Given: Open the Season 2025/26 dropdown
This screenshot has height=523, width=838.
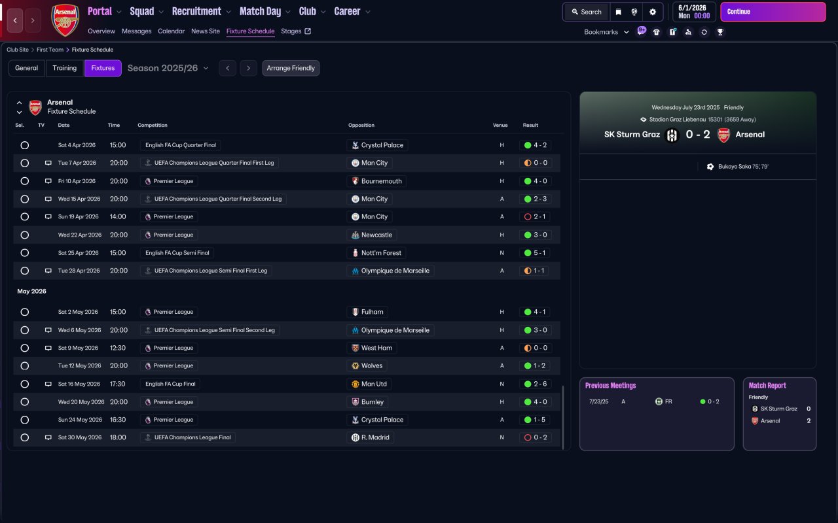Looking at the screenshot, I should pyautogui.click(x=168, y=68).
